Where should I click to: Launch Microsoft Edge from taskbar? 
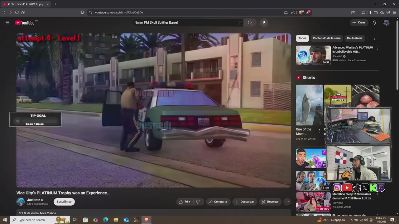106,220
